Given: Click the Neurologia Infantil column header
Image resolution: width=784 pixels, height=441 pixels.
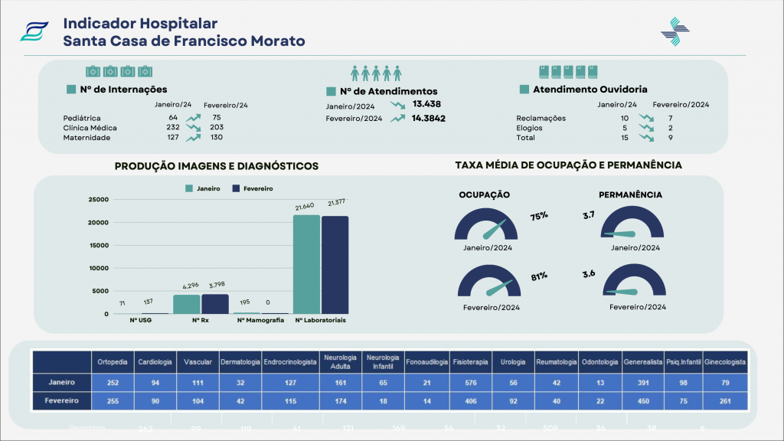Looking at the screenshot, I should point(383,362).
